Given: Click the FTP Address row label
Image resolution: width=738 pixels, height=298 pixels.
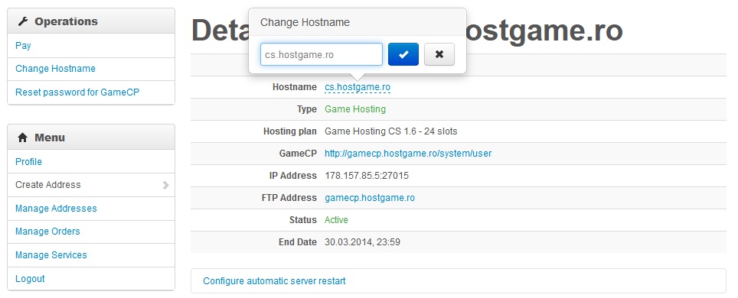Looking at the screenshot, I should (x=289, y=197).
